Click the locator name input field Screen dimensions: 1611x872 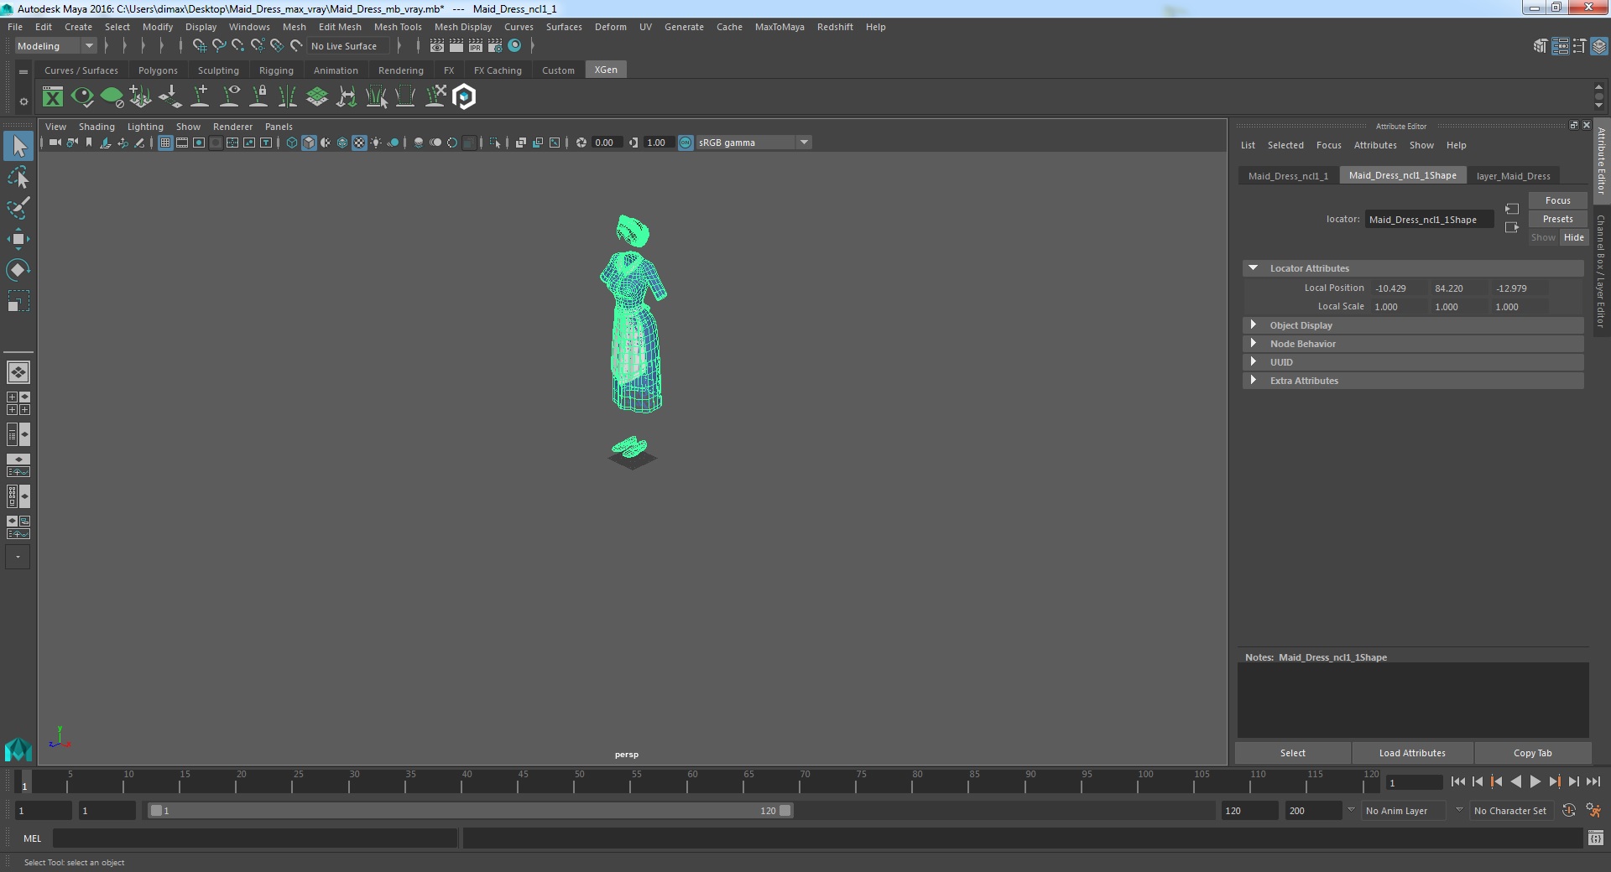[x=1429, y=220]
